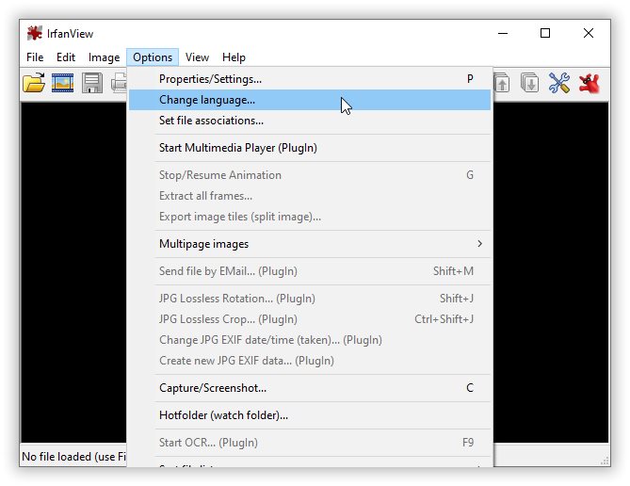Click the partially hidden Print toolbar icon
630x486 pixels.
pyautogui.click(x=120, y=83)
